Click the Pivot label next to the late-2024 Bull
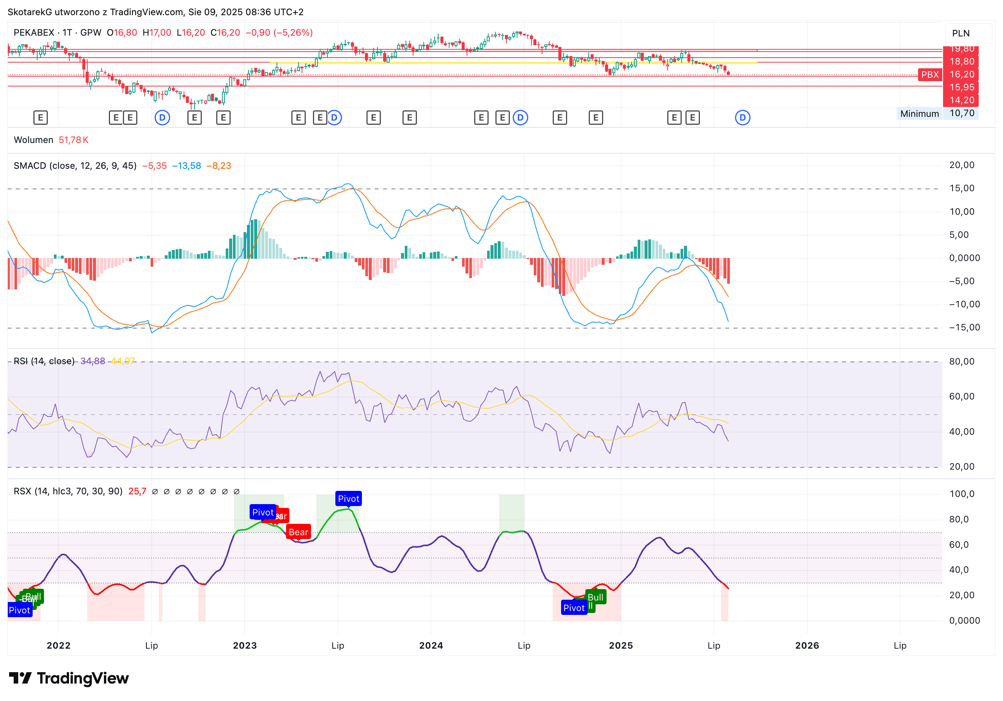The image size is (1003, 701). coord(574,608)
